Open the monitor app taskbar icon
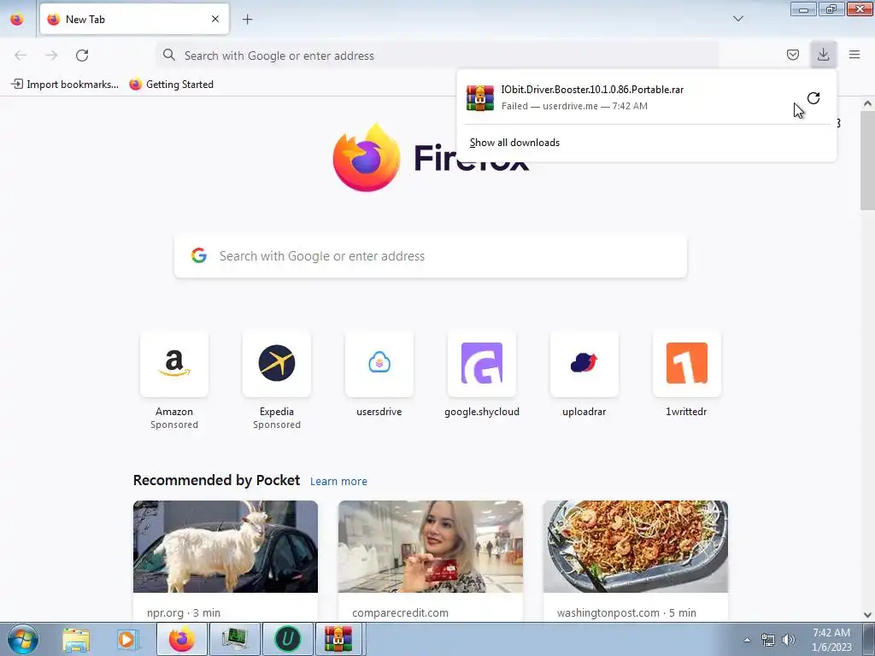The image size is (875, 656). click(x=235, y=639)
